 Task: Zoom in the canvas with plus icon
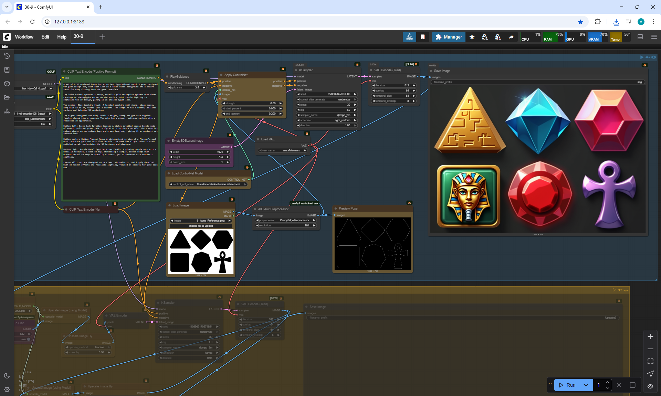coord(650,336)
